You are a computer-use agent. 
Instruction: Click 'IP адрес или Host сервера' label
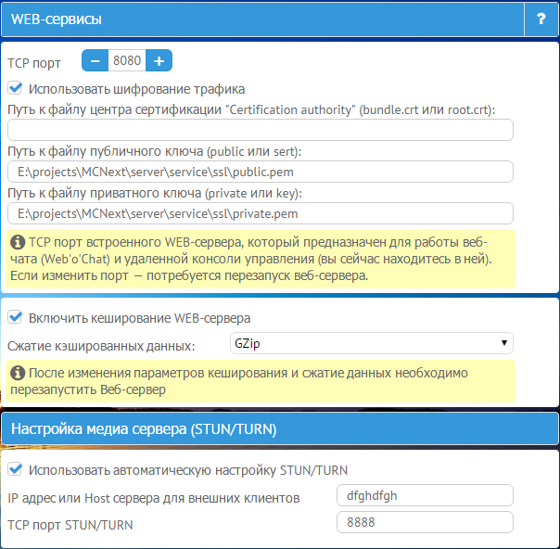154,498
